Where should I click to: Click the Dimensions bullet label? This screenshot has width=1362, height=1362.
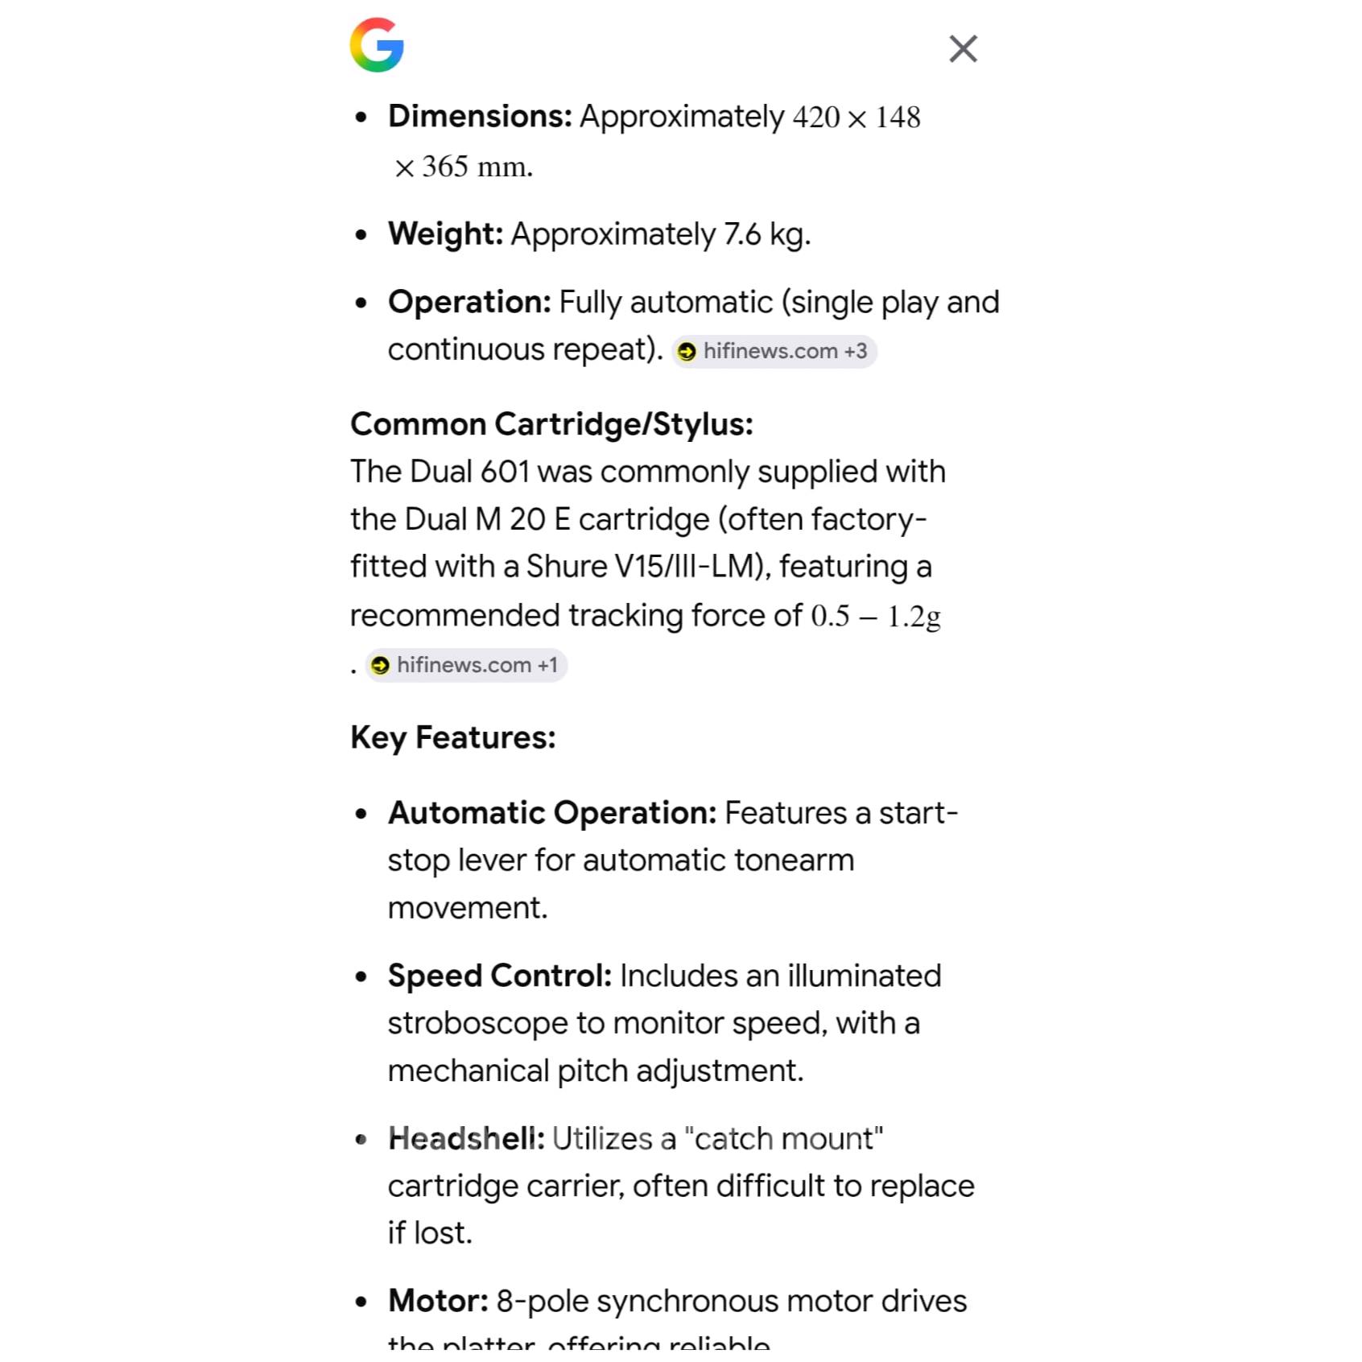click(480, 117)
